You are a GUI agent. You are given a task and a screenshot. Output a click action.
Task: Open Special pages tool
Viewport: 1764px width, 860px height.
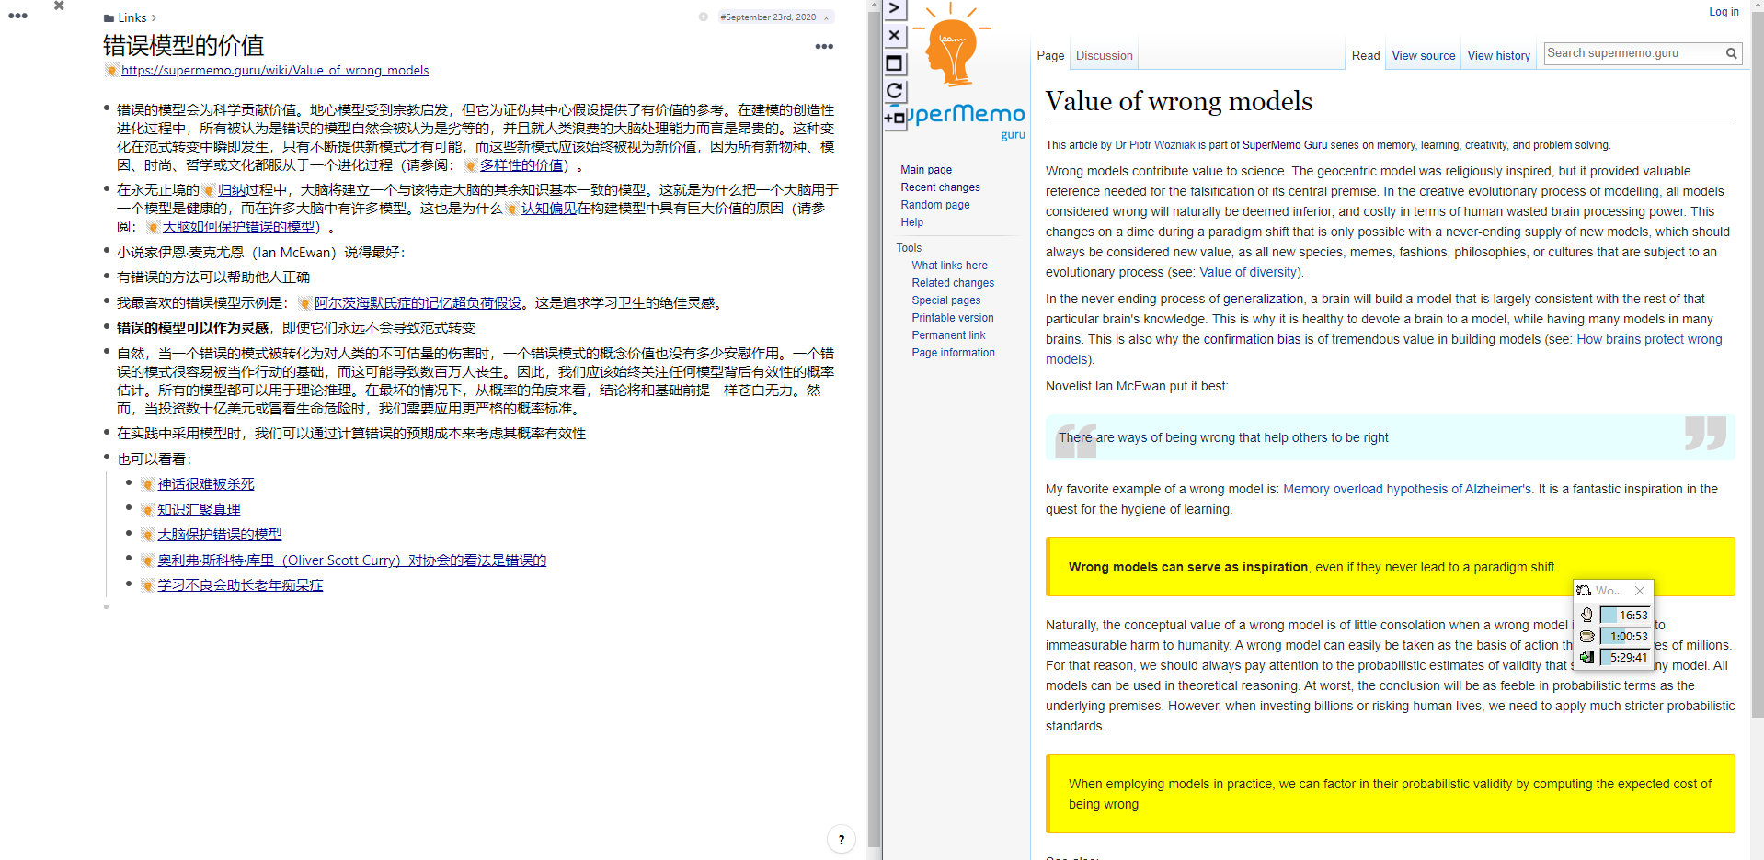coord(945,300)
